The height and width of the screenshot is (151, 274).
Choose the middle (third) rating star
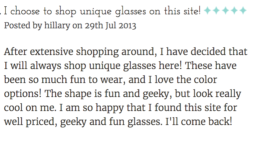[225, 10]
